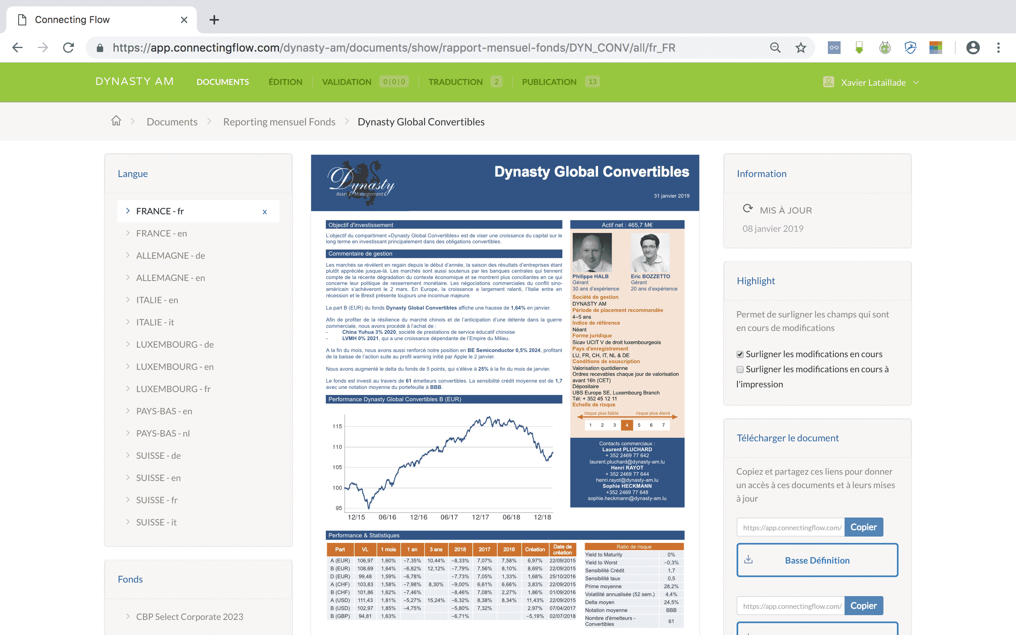Go to Documents breadcrumb
The image size is (1016, 635).
[x=172, y=122]
